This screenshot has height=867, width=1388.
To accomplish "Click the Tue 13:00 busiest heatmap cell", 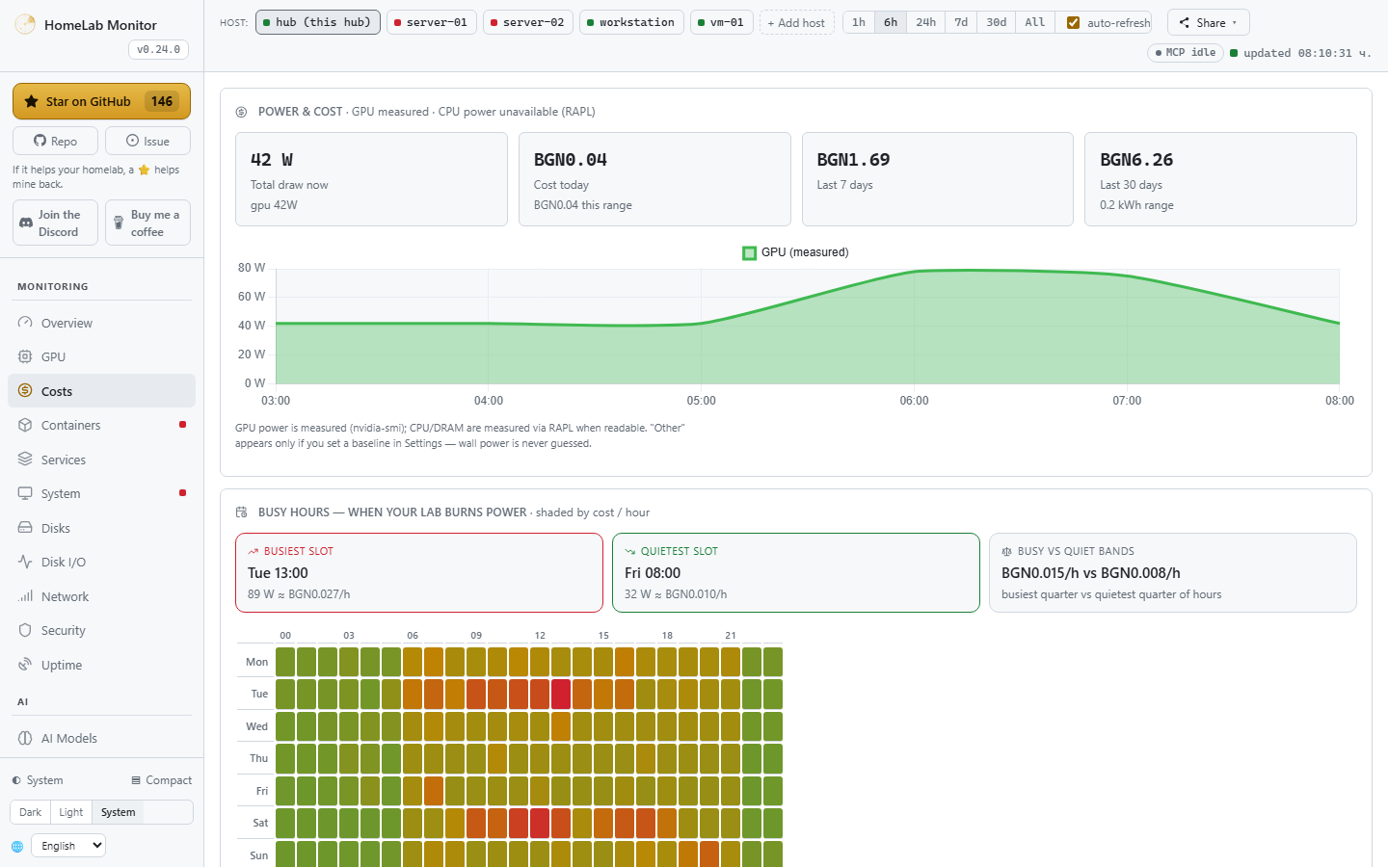I will (561, 694).
